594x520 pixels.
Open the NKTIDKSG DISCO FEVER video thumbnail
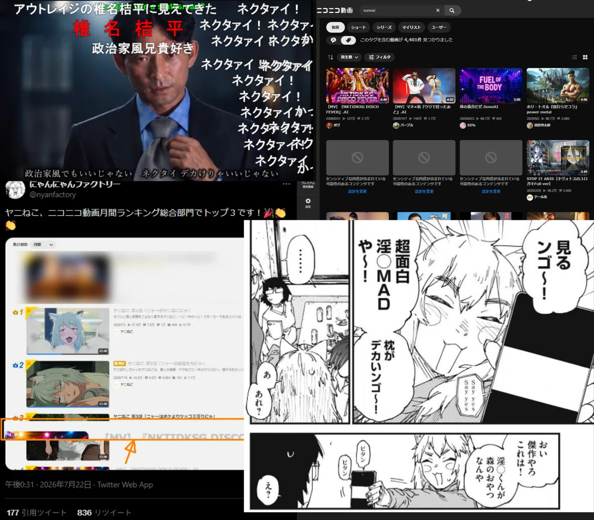pos(357,85)
